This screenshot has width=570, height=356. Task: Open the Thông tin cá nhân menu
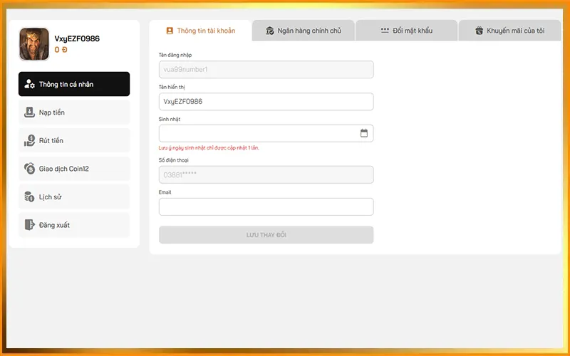coord(74,84)
